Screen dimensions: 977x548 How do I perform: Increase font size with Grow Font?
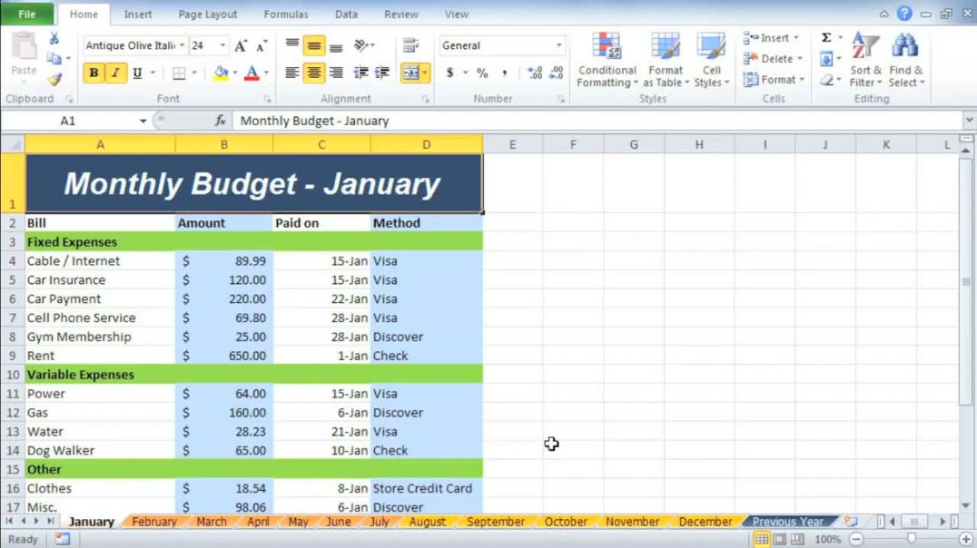click(241, 45)
